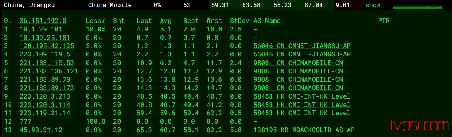Image resolution: width=452 pixels, height=137 pixels.
Task: Click the green latency sparkline graph
Action: tap(418, 7)
